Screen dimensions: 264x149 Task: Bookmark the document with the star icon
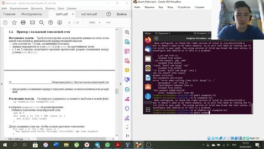coord(14,22)
